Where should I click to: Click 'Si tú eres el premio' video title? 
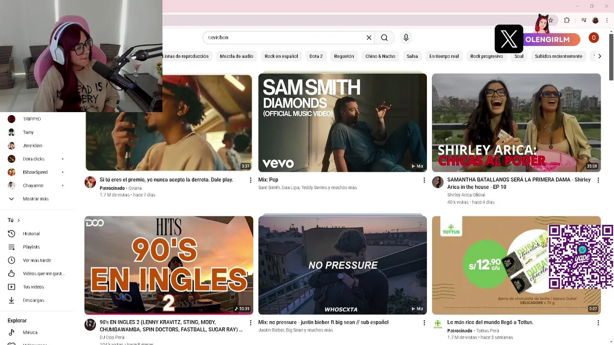pyautogui.click(x=166, y=180)
